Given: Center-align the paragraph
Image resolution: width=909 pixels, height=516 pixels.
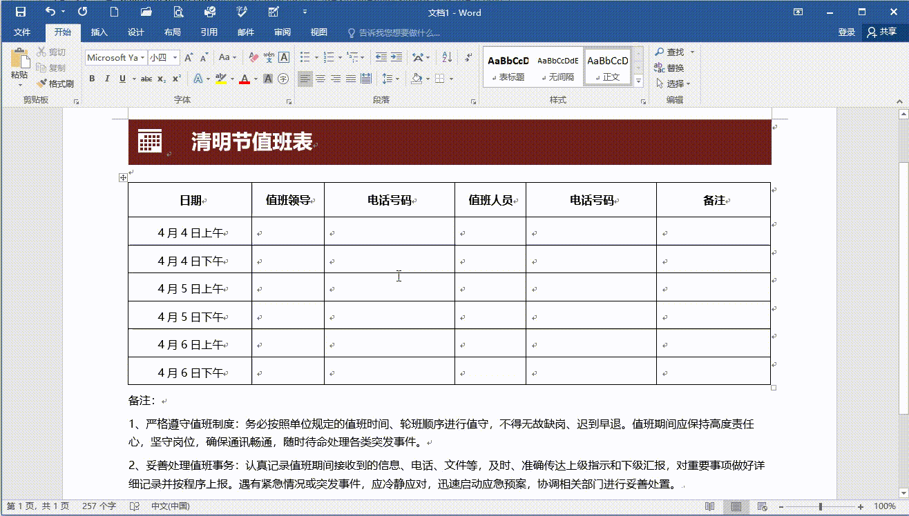Looking at the screenshot, I should coord(320,79).
